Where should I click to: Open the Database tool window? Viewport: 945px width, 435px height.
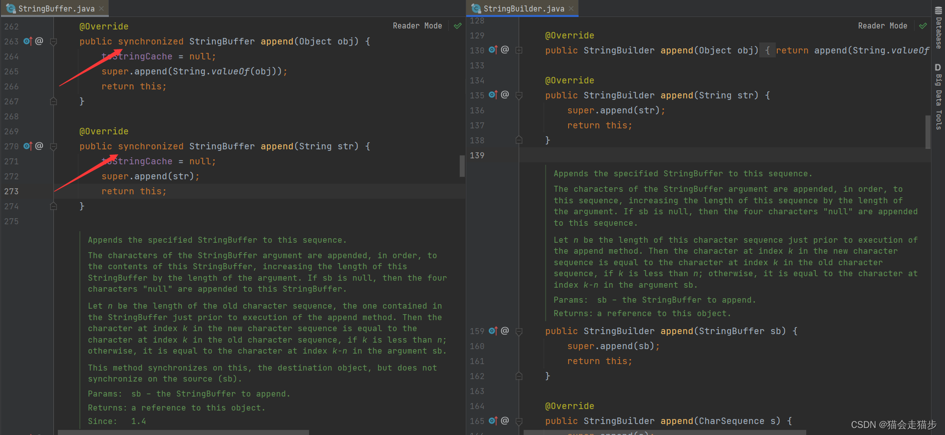coord(938,28)
